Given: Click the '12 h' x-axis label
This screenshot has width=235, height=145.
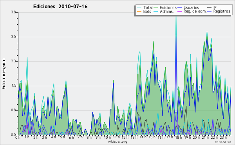Looking at the screenshot, I should click(125, 137).
